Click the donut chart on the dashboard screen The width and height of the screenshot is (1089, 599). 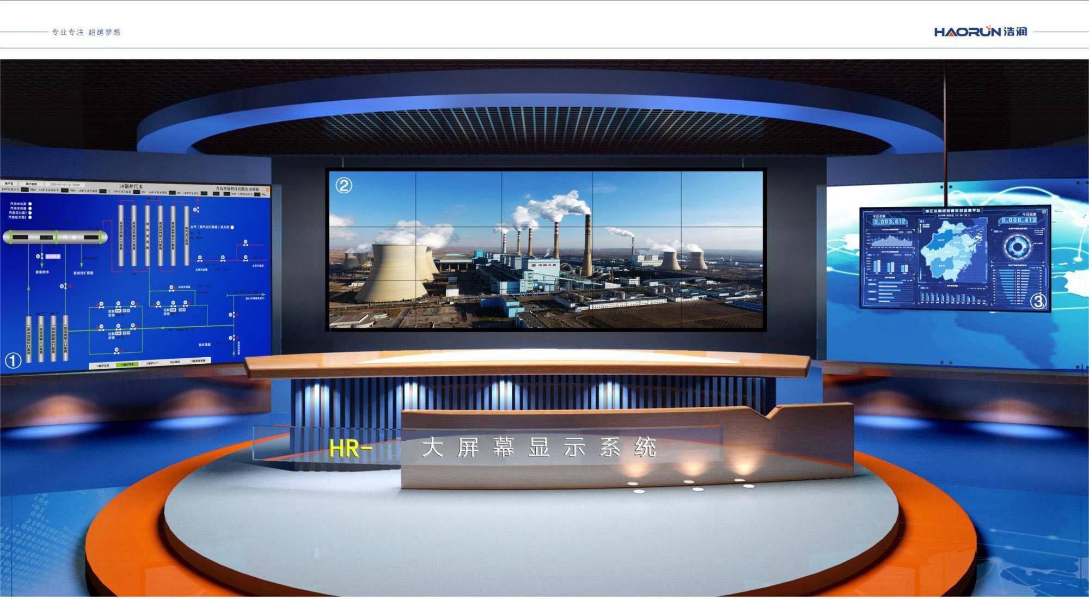1018,247
